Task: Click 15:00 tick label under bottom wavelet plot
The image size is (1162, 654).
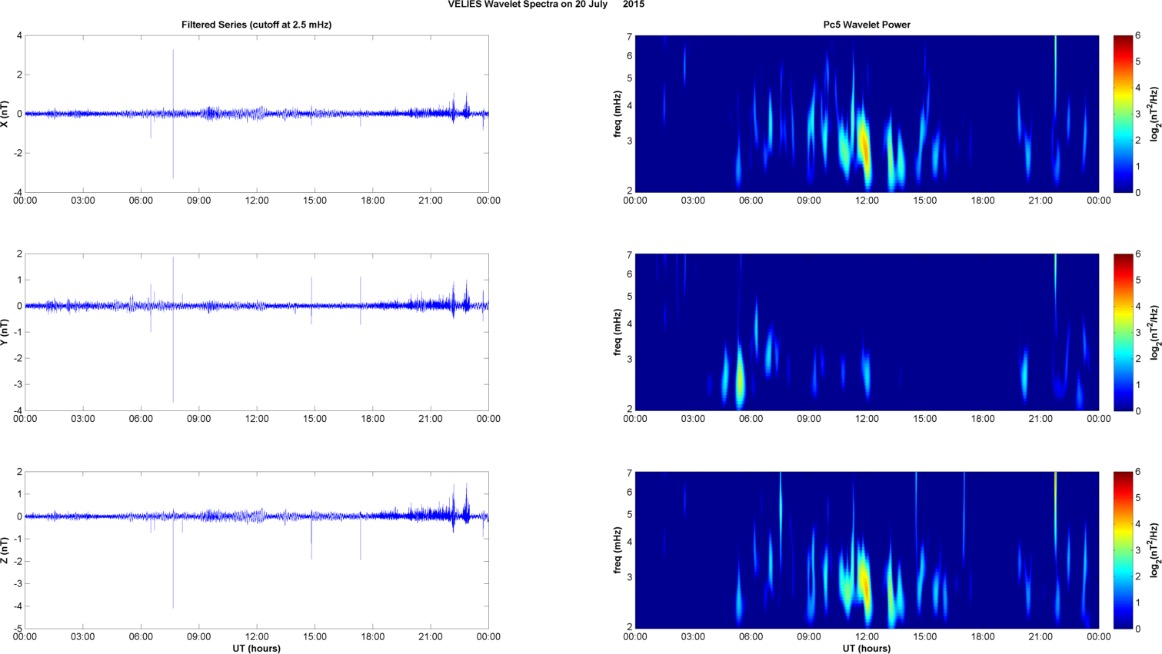Action: (x=925, y=637)
